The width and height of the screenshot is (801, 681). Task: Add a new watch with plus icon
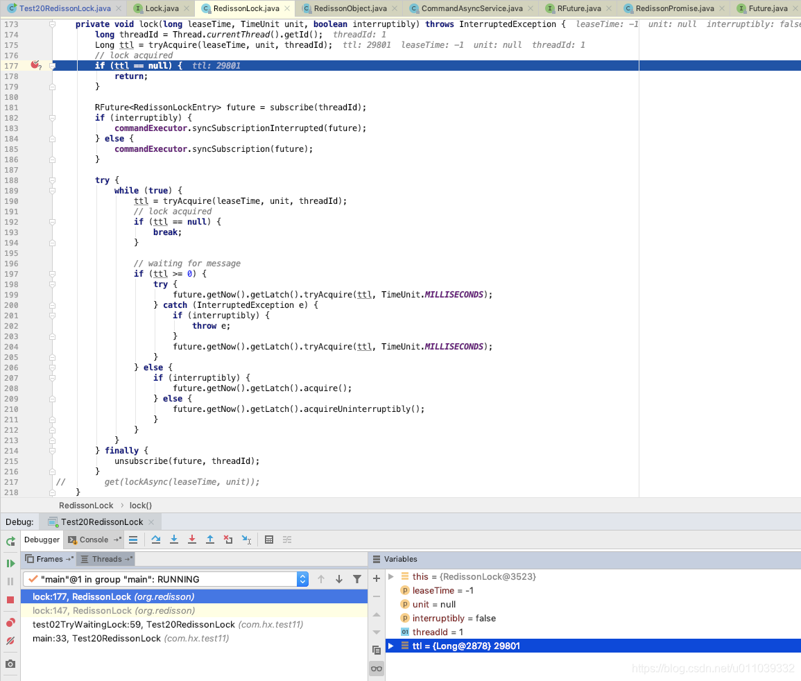[377, 578]
